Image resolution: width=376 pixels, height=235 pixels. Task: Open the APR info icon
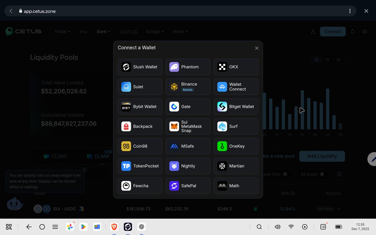(x=293, y=193)
